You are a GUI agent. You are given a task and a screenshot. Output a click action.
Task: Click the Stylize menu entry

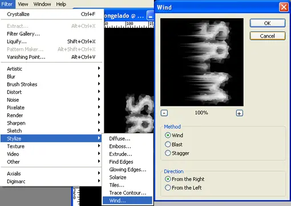[x=51, y=138]
